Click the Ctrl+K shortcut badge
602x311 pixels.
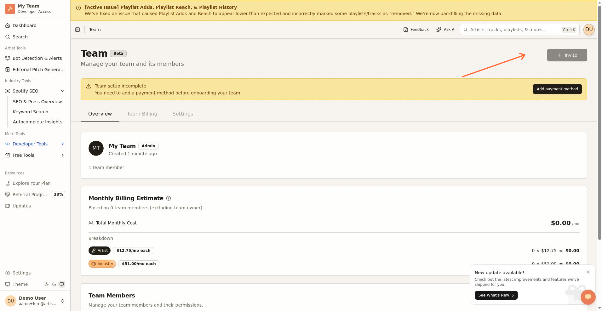(x=569, y=30)
